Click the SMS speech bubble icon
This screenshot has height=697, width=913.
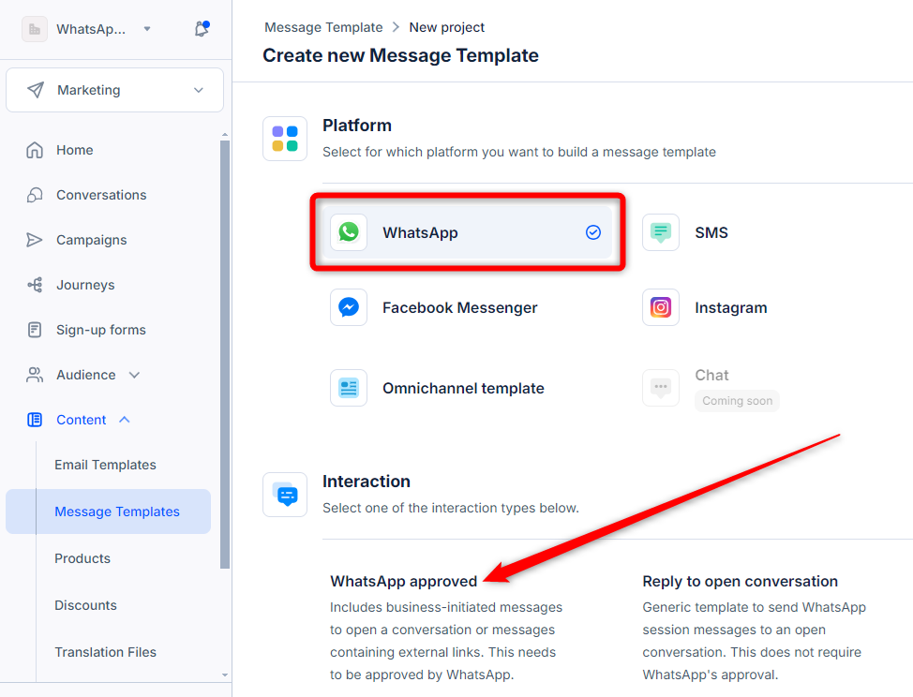tap(660, 232)
